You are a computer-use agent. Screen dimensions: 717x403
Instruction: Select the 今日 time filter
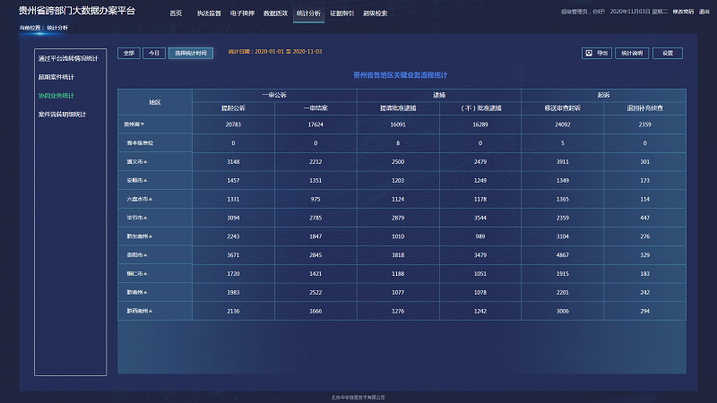point(154,53)
